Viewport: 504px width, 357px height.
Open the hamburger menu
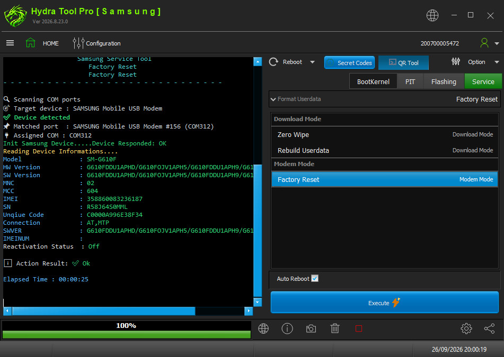(x=10, y=43)
